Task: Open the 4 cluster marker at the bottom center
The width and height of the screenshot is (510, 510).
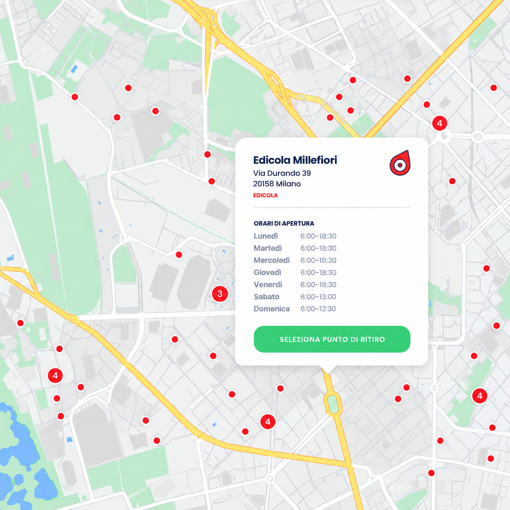Action: click(x=268, y=422)
